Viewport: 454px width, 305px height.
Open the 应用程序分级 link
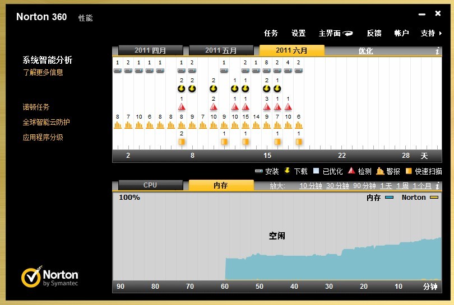(43, 137)
